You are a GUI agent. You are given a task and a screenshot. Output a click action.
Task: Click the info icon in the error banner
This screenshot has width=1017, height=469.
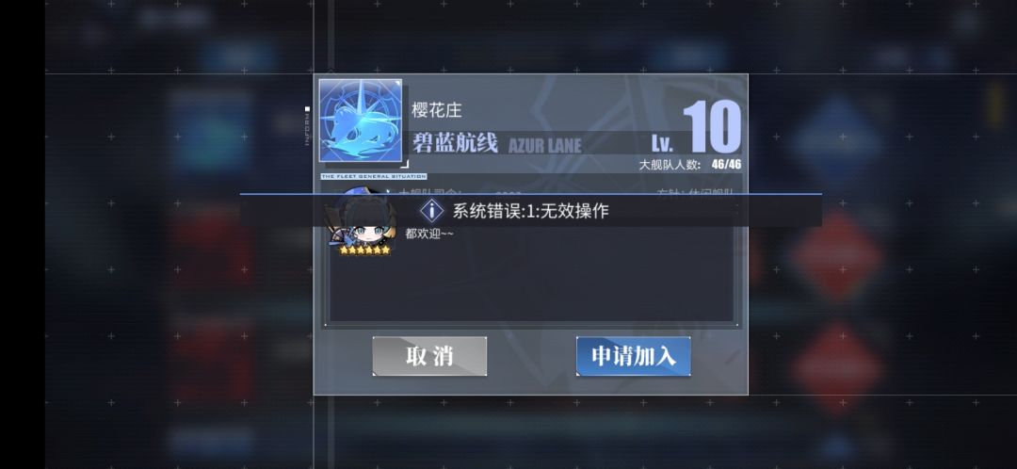(431, 210)
